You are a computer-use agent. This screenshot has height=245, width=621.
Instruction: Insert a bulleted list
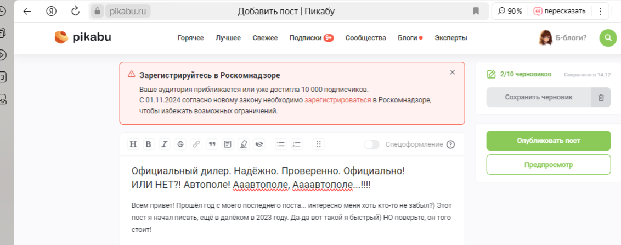(x=281, y=144)
